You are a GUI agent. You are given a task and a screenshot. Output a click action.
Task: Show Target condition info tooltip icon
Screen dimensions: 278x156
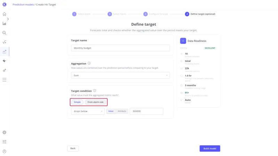click(x=95, y=90)
